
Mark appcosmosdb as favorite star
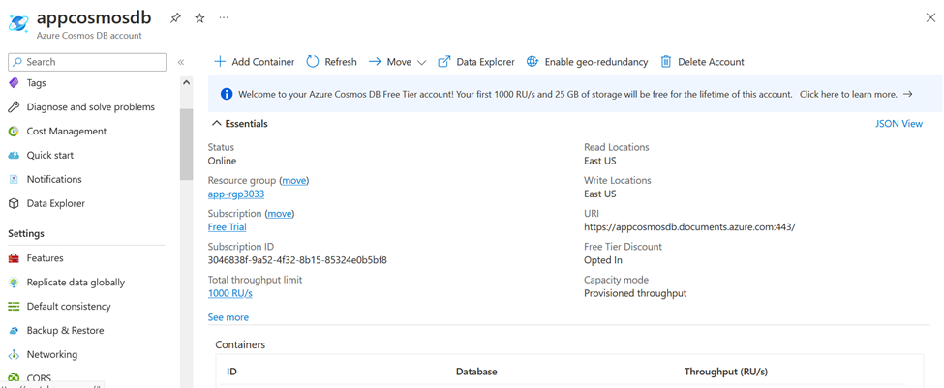(x=199, y=18)
